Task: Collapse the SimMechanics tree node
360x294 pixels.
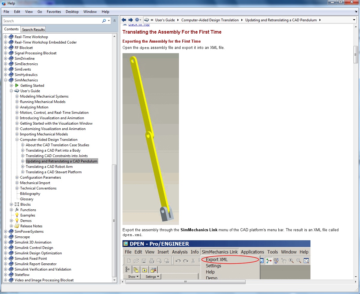Action: click(x=5, y=80)
